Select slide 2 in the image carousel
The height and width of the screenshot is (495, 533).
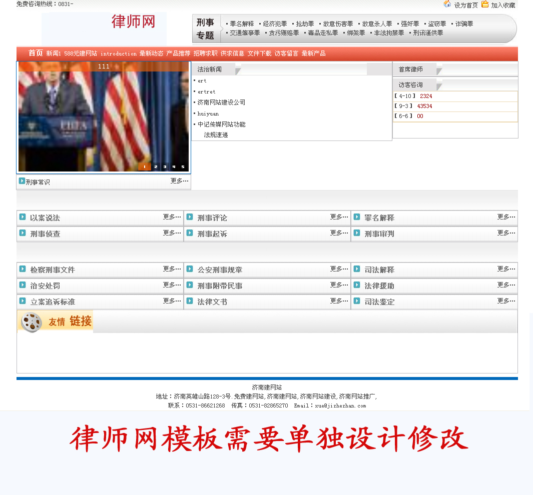click(x=155, y=167)
